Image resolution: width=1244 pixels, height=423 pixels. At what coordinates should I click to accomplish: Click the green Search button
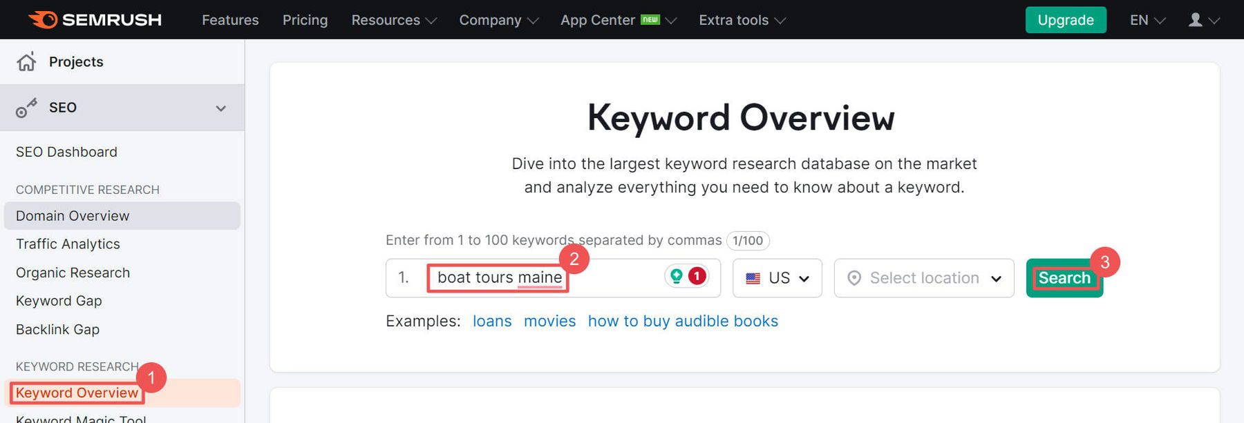coord(1064,278)
